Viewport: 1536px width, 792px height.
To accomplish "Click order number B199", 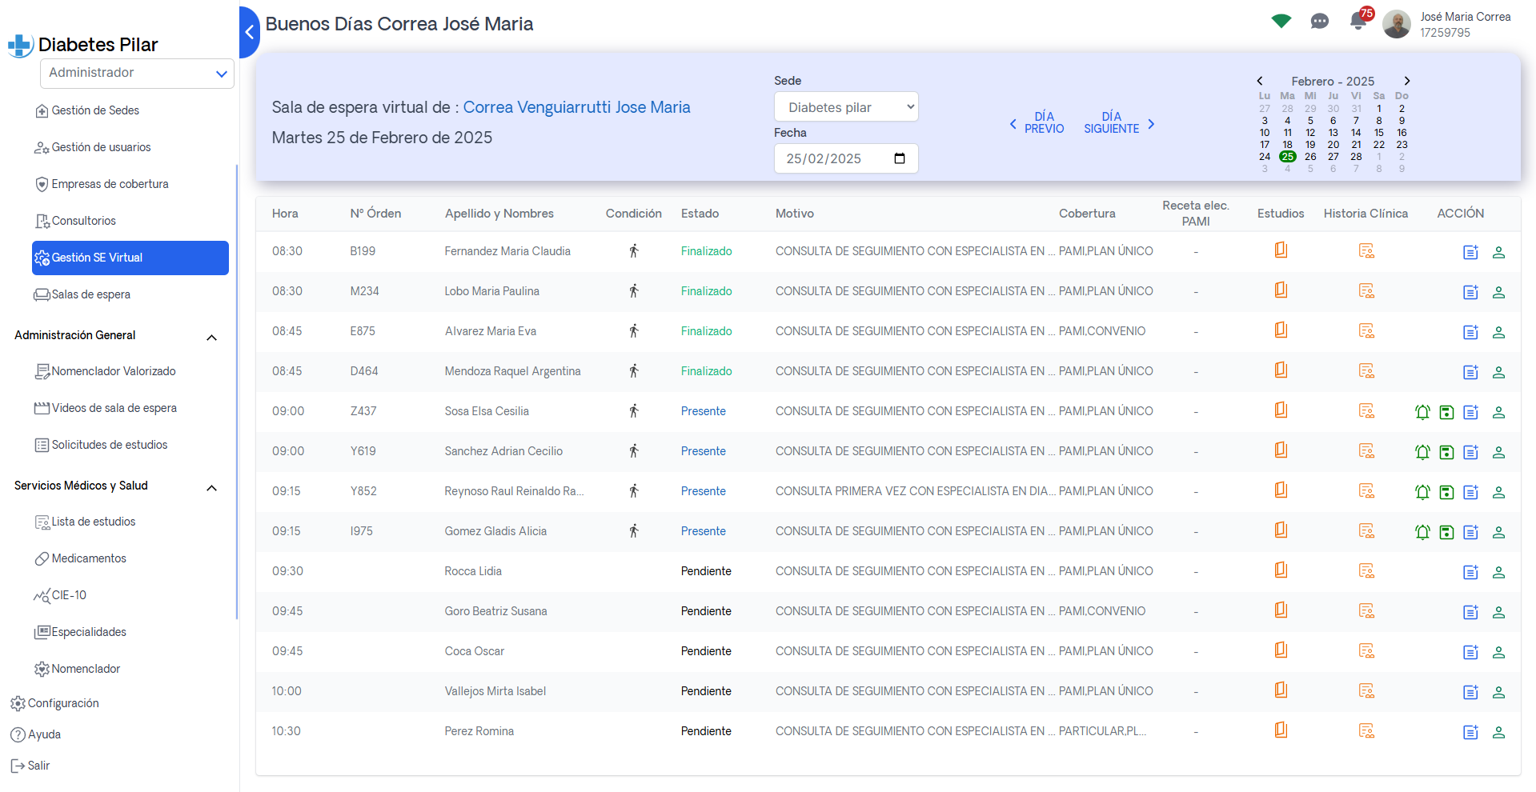I will pyautogui.click(x=362, y=251).
